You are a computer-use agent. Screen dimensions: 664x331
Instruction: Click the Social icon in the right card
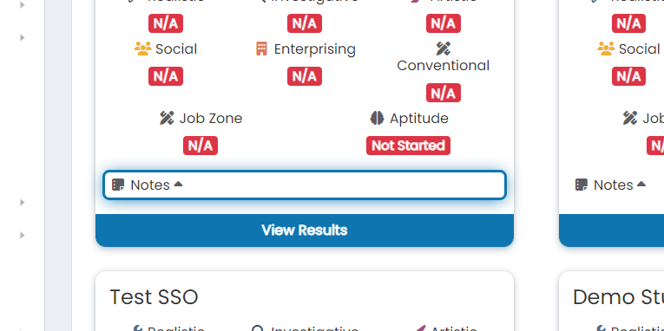point(606,49)
